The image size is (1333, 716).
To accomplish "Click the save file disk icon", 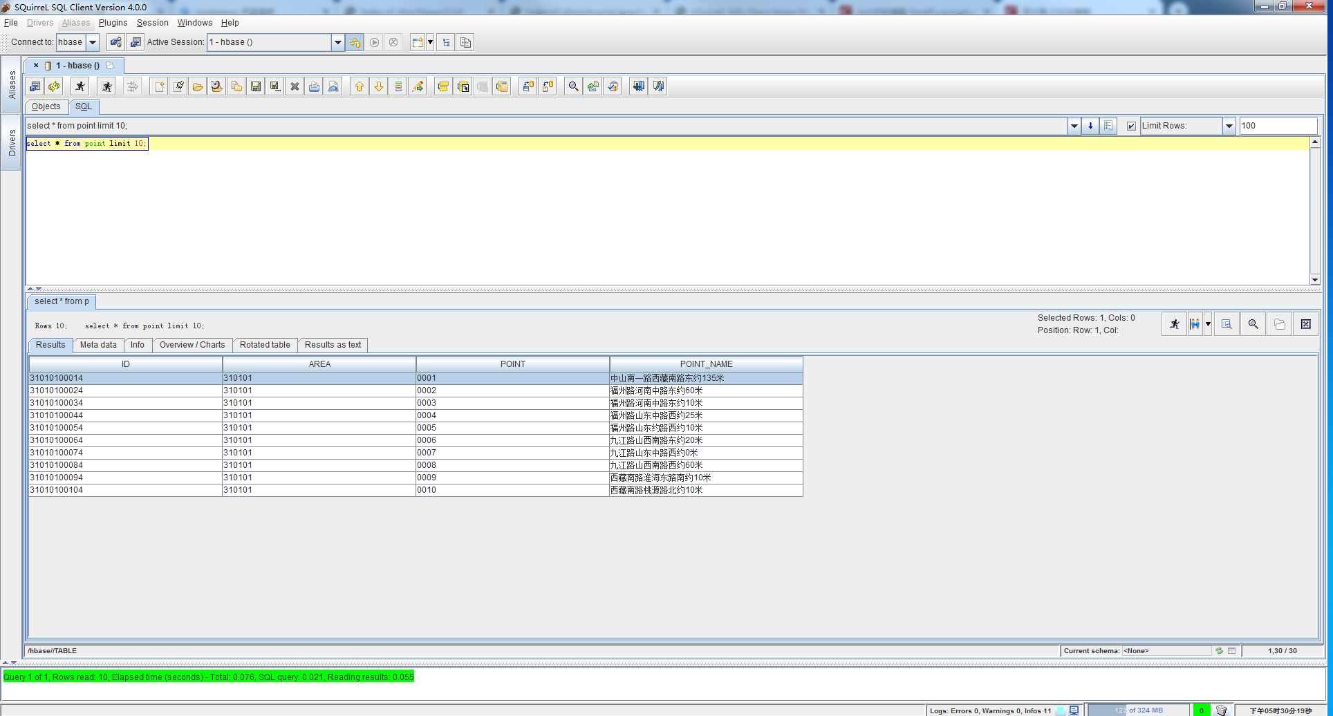I will pyautogui.click(x=256, y=86).
